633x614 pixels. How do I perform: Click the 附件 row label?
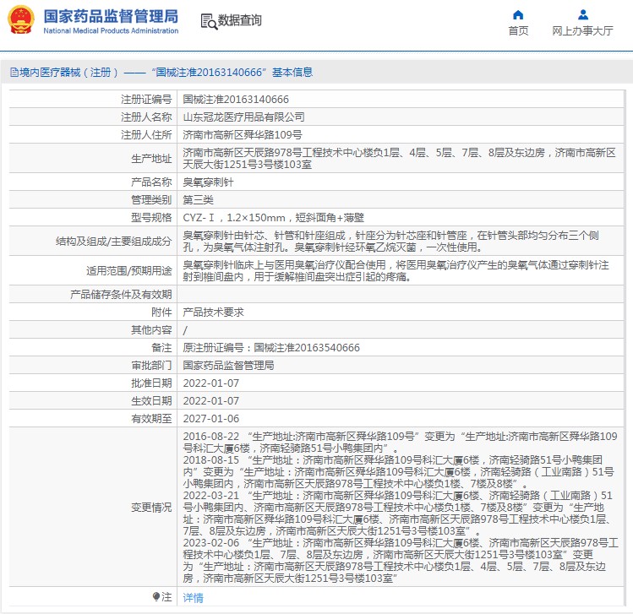(161, 312)
